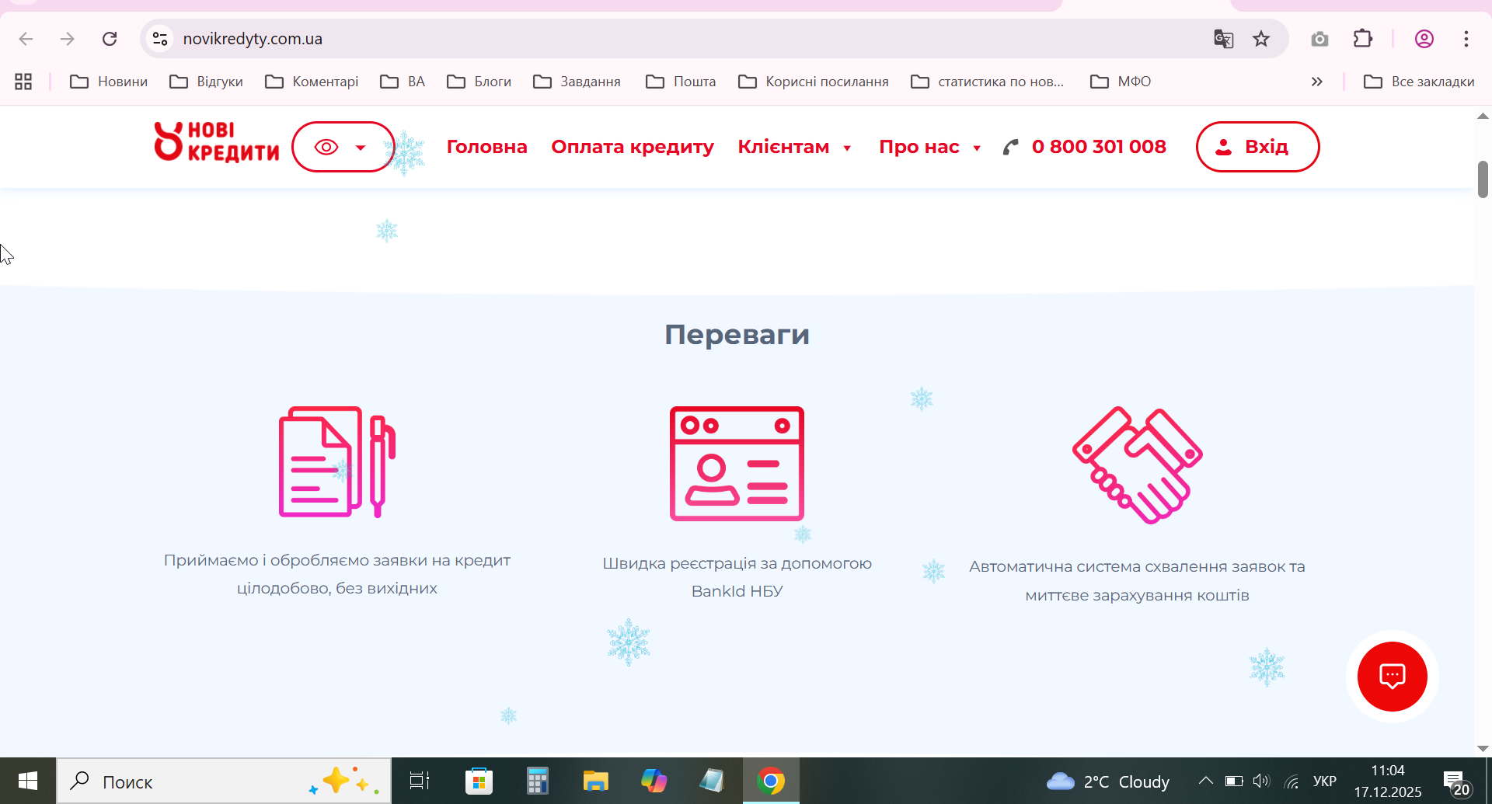Open Calculator from the taskbar
The width and height of the screenshot is (1492, 804).
(x=537, y=781)
